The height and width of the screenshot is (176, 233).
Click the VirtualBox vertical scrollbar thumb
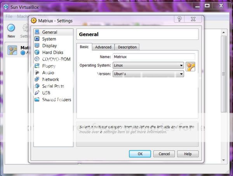click(224, 74)
